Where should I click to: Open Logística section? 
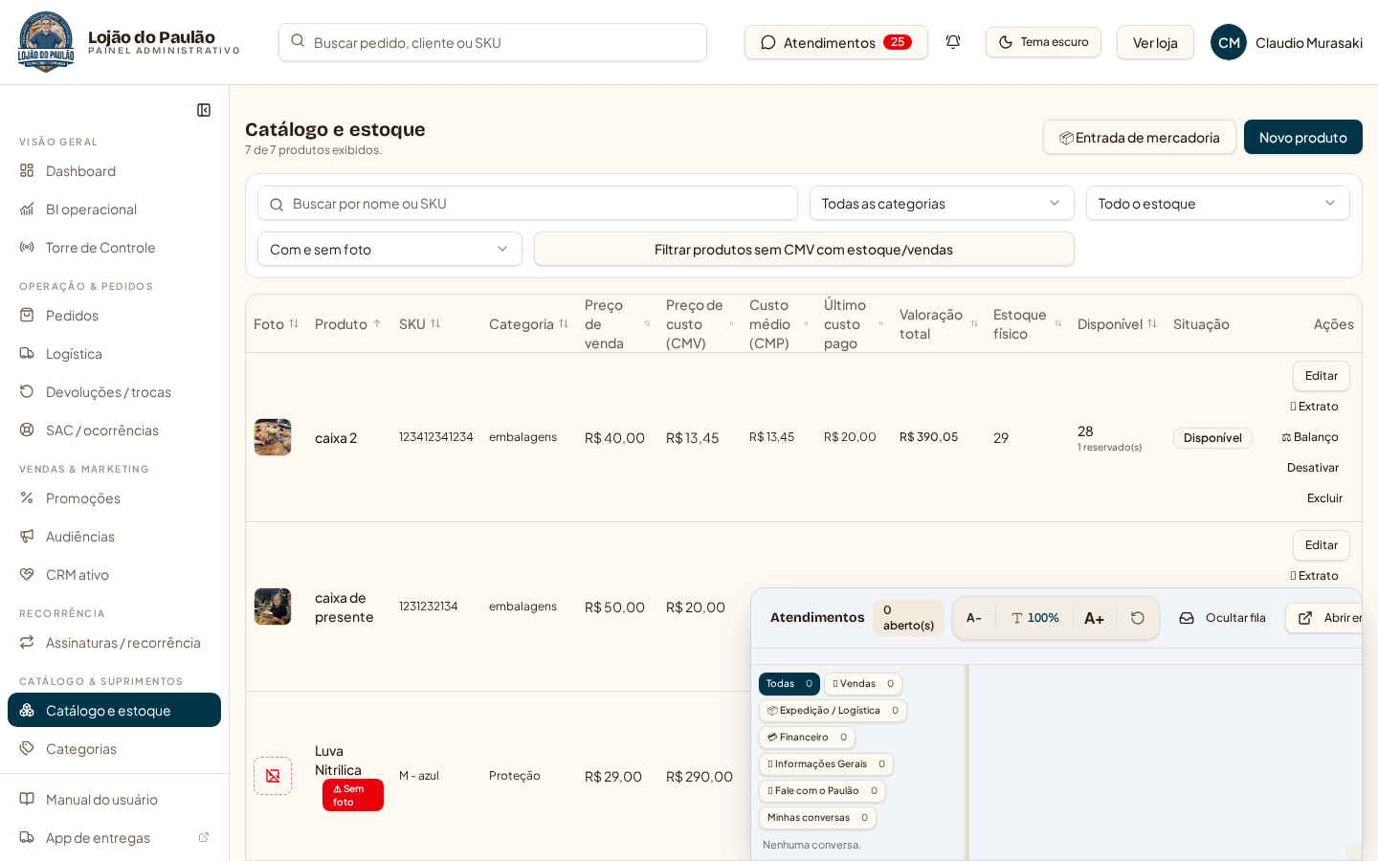coord(114,353)
